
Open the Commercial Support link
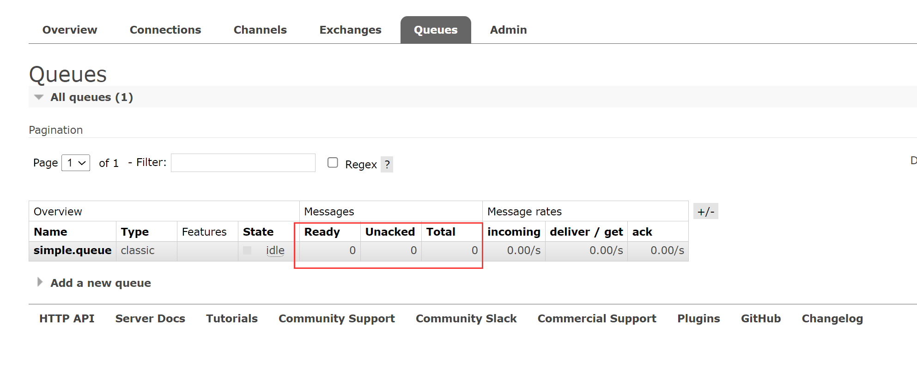point(597,319)
